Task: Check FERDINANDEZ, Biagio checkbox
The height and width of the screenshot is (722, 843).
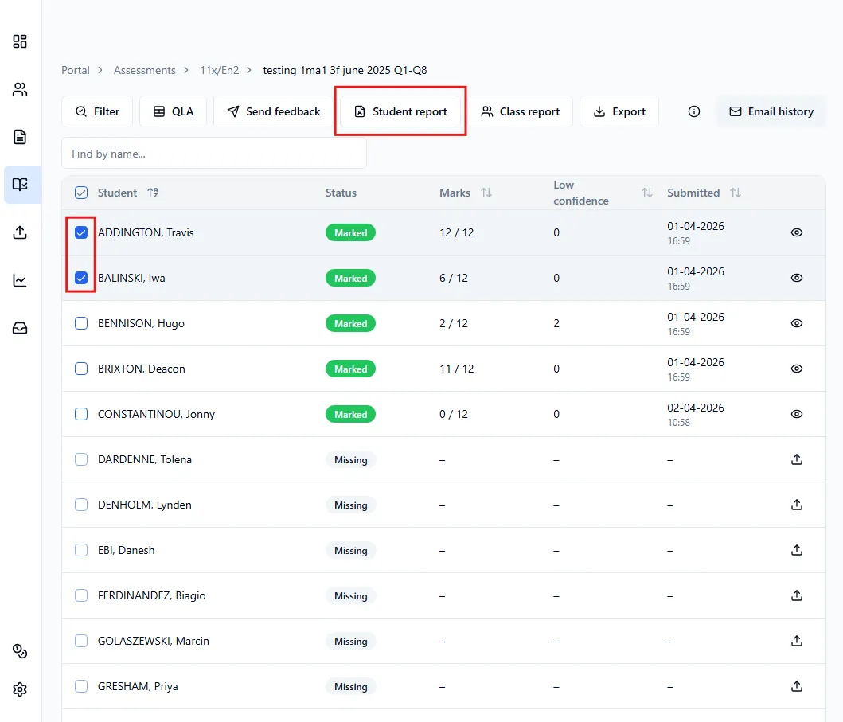Action: point(81,595)
